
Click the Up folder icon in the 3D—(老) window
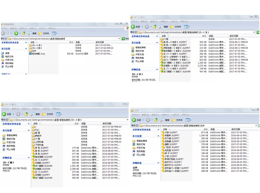(155, 27)
